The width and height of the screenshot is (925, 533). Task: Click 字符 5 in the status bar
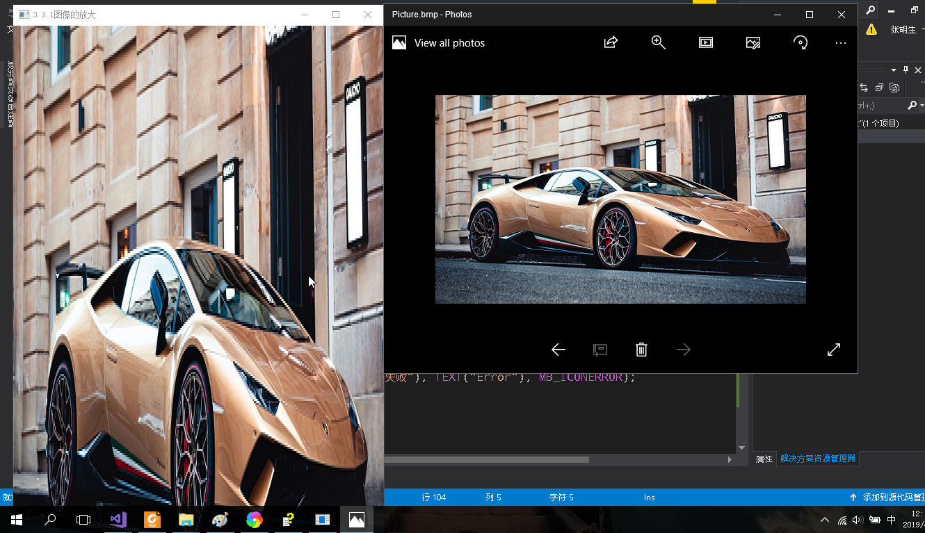(x=561, y=498)
